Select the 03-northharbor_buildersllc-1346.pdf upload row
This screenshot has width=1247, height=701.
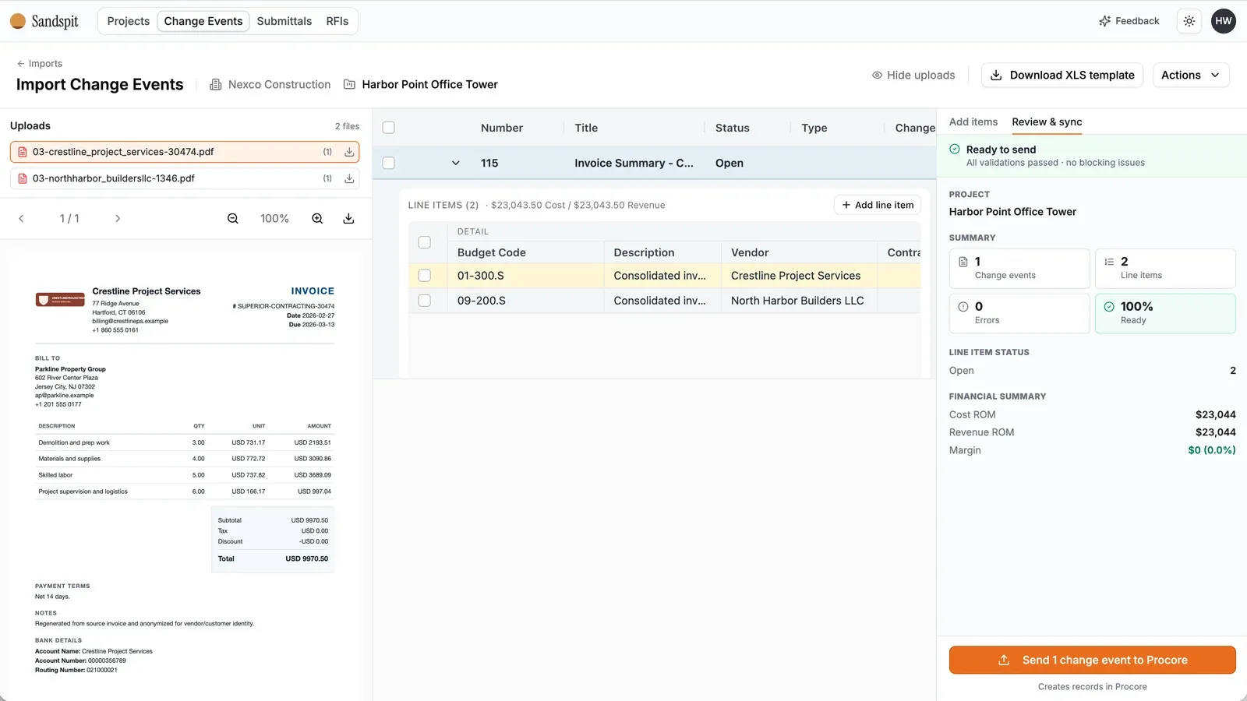click(185, 178)
